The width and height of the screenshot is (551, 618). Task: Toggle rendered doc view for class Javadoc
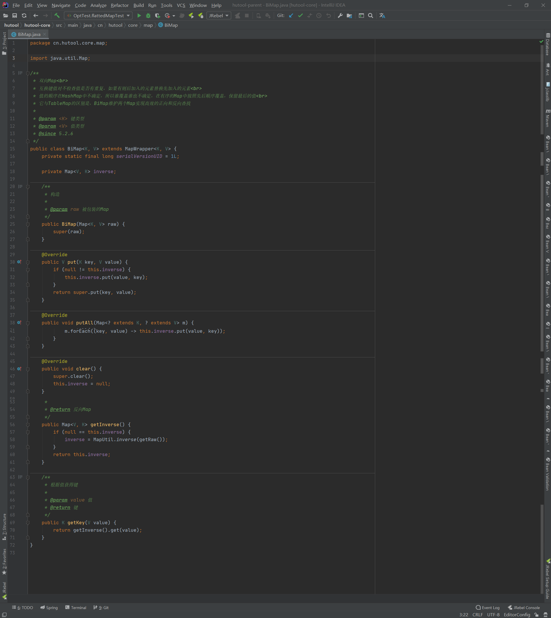[x=20, y=73]
